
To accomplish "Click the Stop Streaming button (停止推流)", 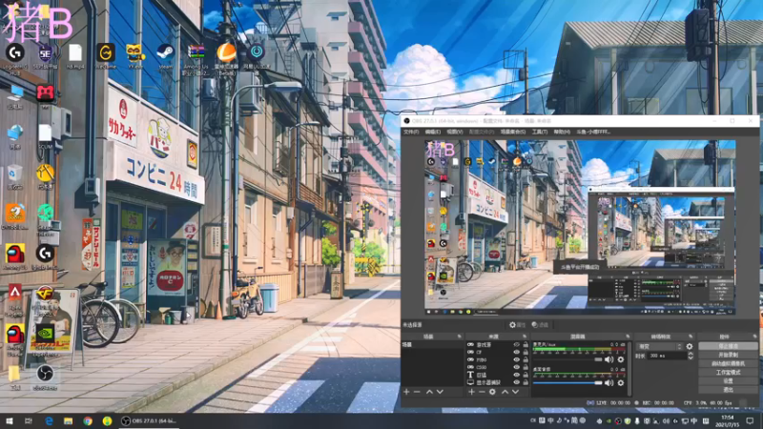I will pyautogui.click(x=728, y=346).
